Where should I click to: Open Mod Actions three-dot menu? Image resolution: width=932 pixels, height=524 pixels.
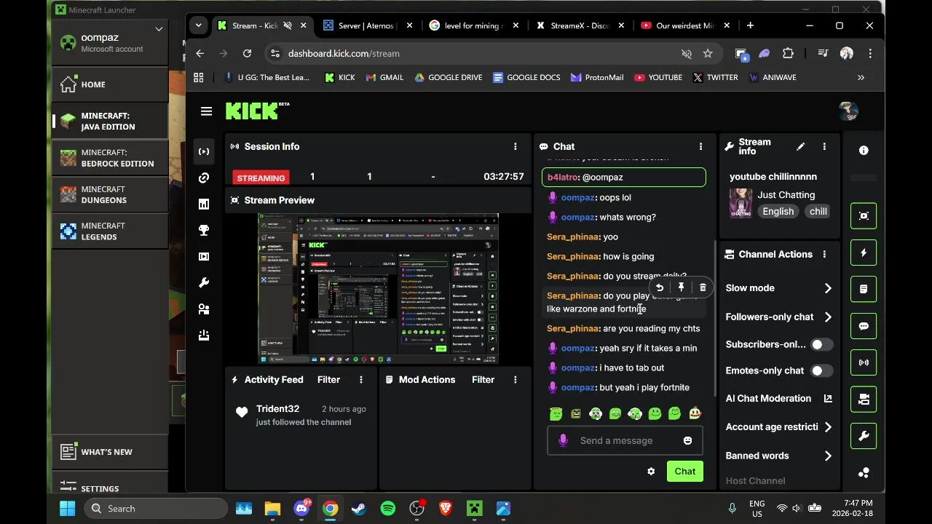pyautogui.click(x=516, y=379)
